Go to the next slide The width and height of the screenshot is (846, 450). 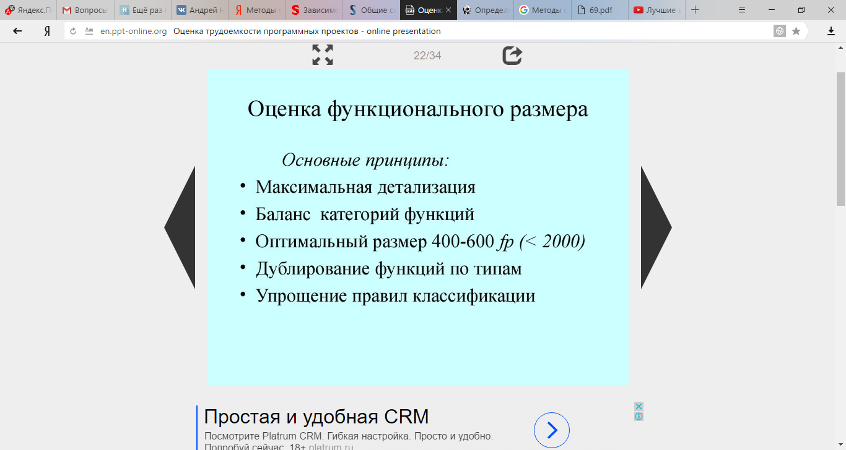pos(656,227)
